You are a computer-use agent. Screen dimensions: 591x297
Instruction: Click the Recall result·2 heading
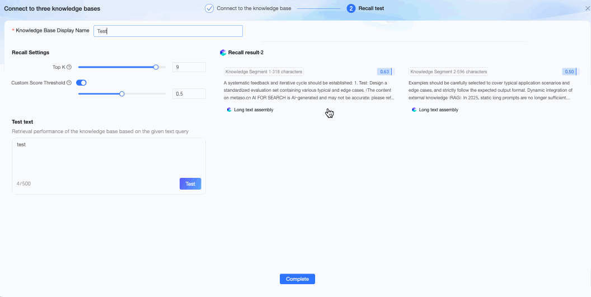pos(246,53)
